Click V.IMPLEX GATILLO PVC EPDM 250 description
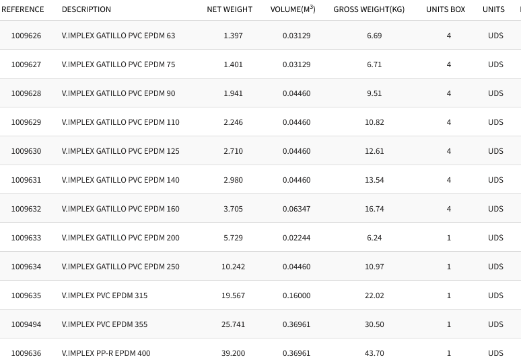Viewport: 521px width, 364px height. pos(120,267)
